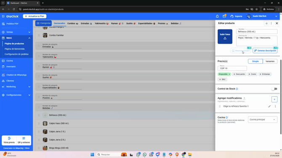Select Calpis Vaso (500 ml.) product row
The width and height of the screenshot is (282, 158).
tap(125, 124)
